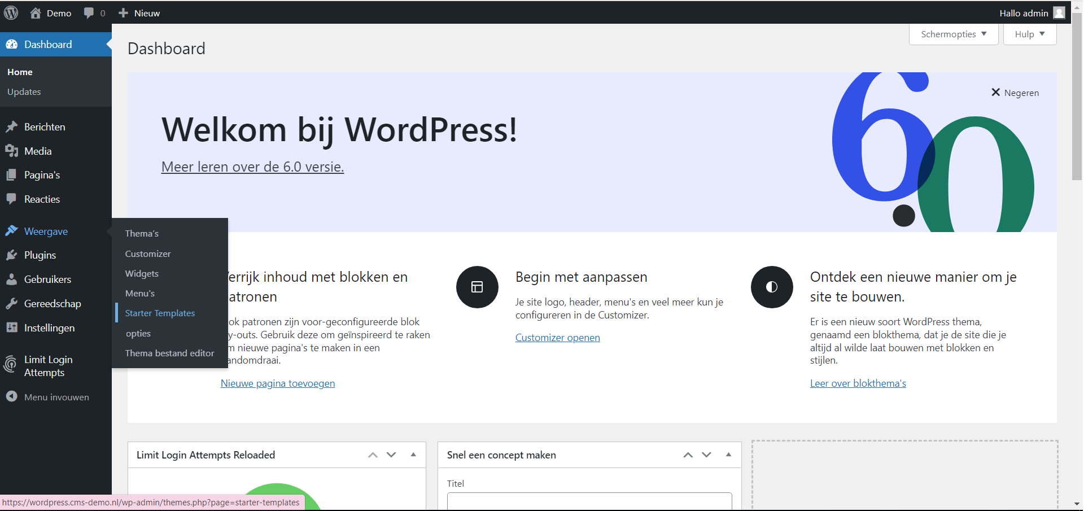Click the Demo site home icon
The width and height of the screenshot is (1084, 511).
point(36,13)
